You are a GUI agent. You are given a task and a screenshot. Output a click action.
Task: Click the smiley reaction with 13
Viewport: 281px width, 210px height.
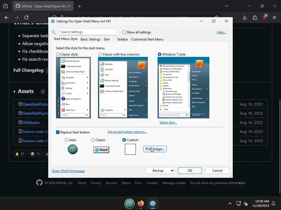click(35, 154)
